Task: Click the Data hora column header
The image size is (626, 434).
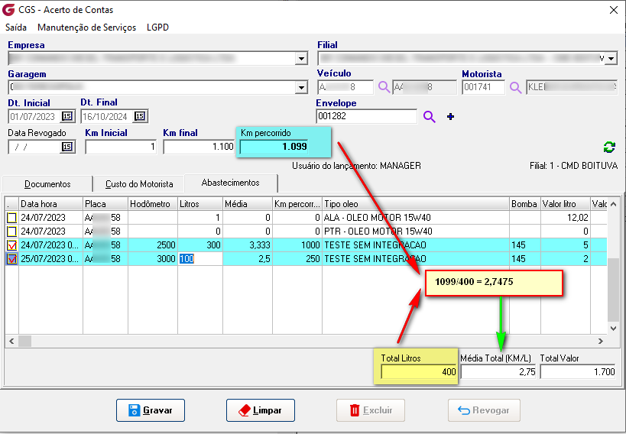Action: click(x=50, y=204)
